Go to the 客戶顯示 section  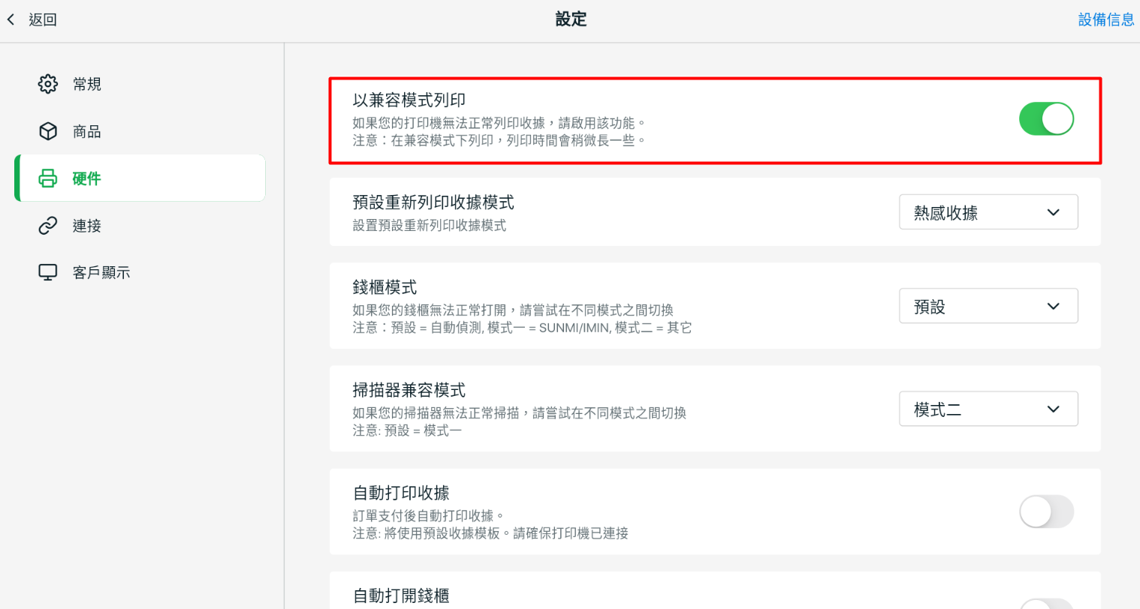(101, 272)
